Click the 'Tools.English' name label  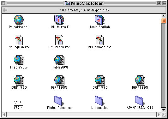[100, 27]
